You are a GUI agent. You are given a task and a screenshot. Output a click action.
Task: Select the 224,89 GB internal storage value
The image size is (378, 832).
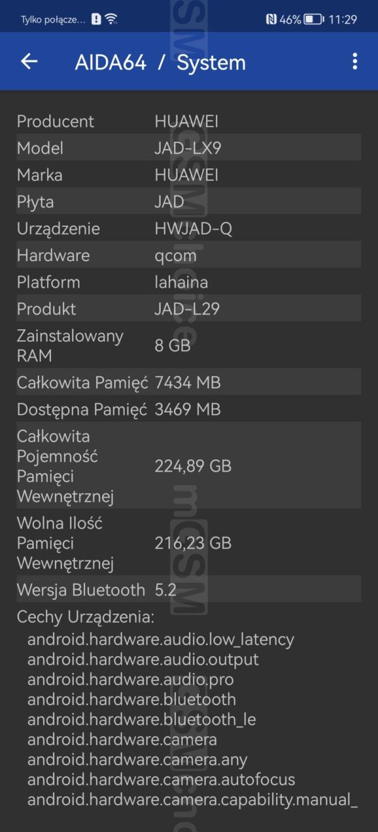[x=193, y=466]
